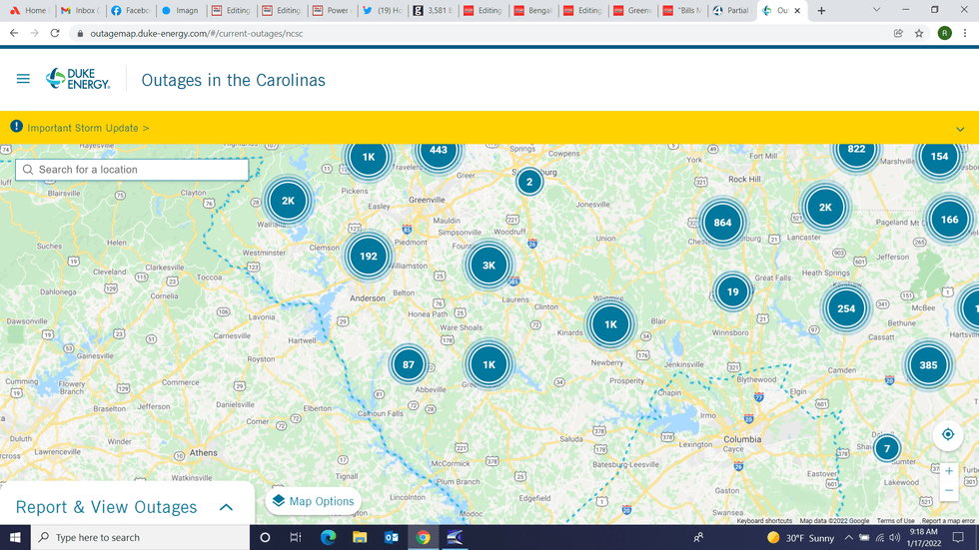The width and height of the screenshot is (979, 550).
Task: Select the 254 outage cluster near Kershaw
Action: (846, 308)
